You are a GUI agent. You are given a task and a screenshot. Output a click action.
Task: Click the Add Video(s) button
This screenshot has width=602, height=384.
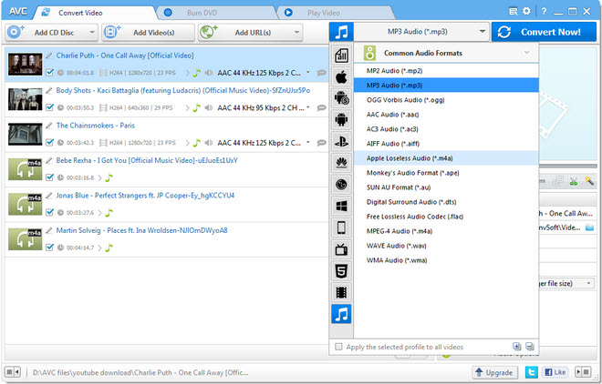(148, 33)
